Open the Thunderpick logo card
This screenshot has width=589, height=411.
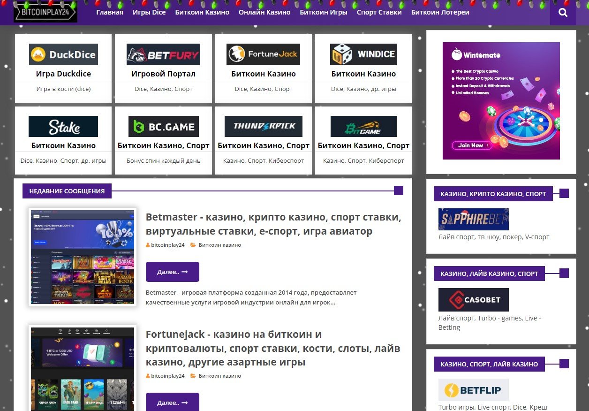click(264, 127)
